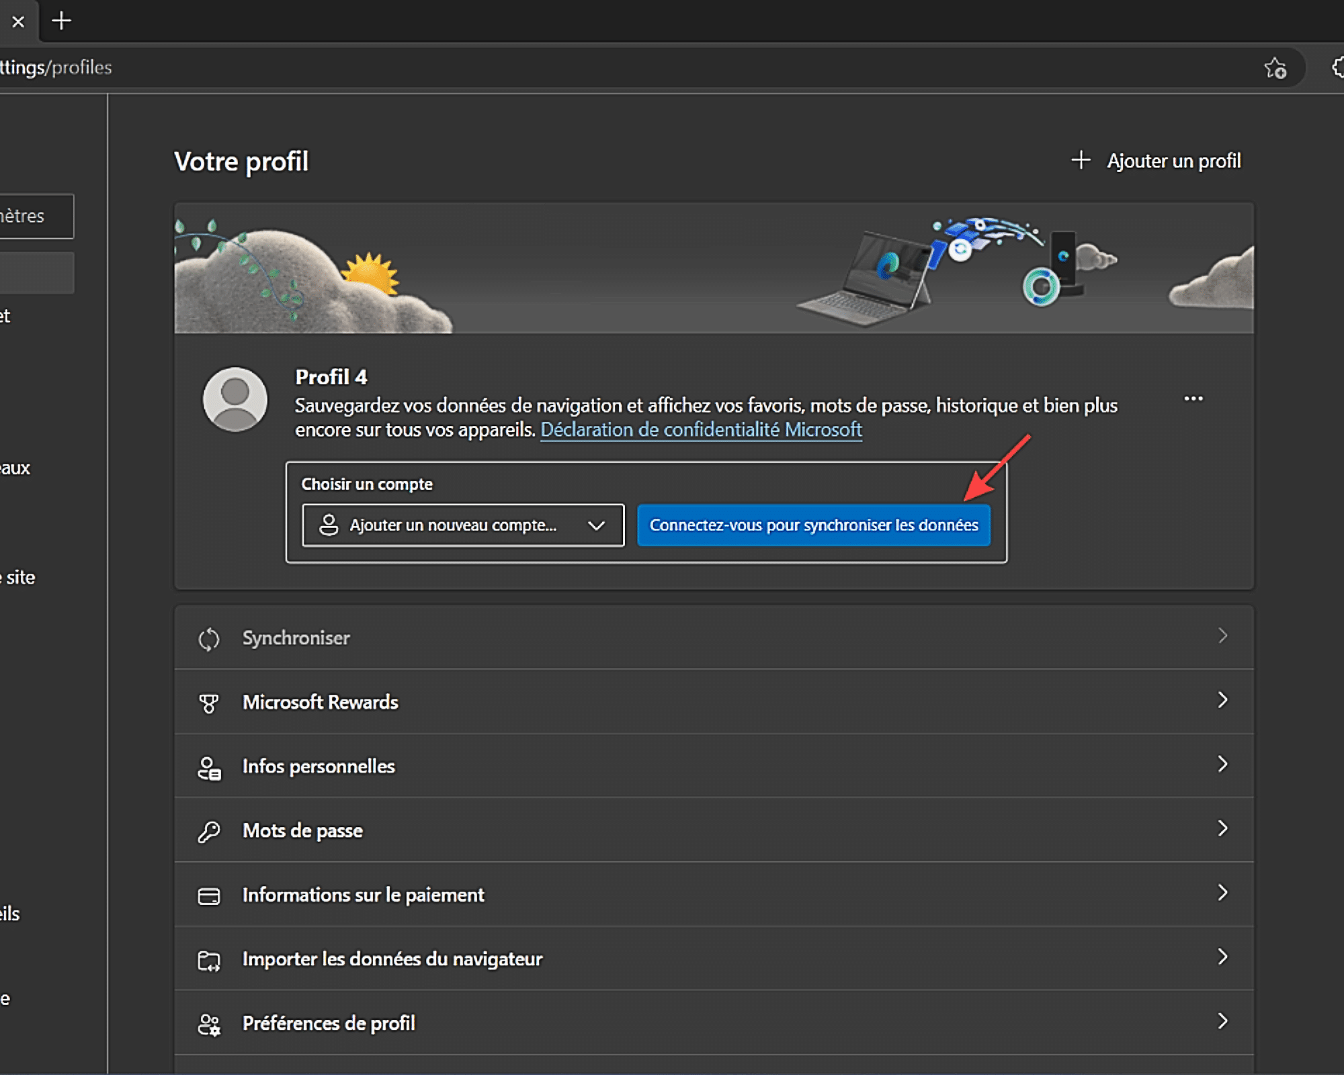1344x1075 pixels.
Task: Close the current browser tab
Action: (x=18, y=21)
